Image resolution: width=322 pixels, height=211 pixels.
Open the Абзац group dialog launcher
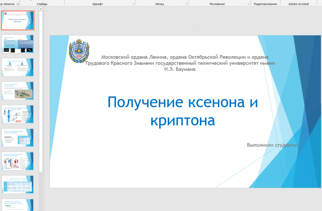186,4
